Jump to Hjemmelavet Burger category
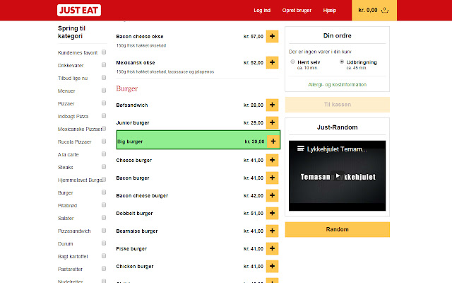Viewport: 452px width, 283px height. click(80, 180)
